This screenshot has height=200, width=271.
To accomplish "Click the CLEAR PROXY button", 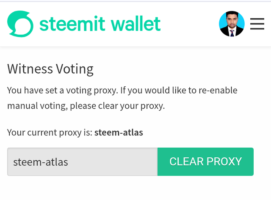I will pos(205,162).
